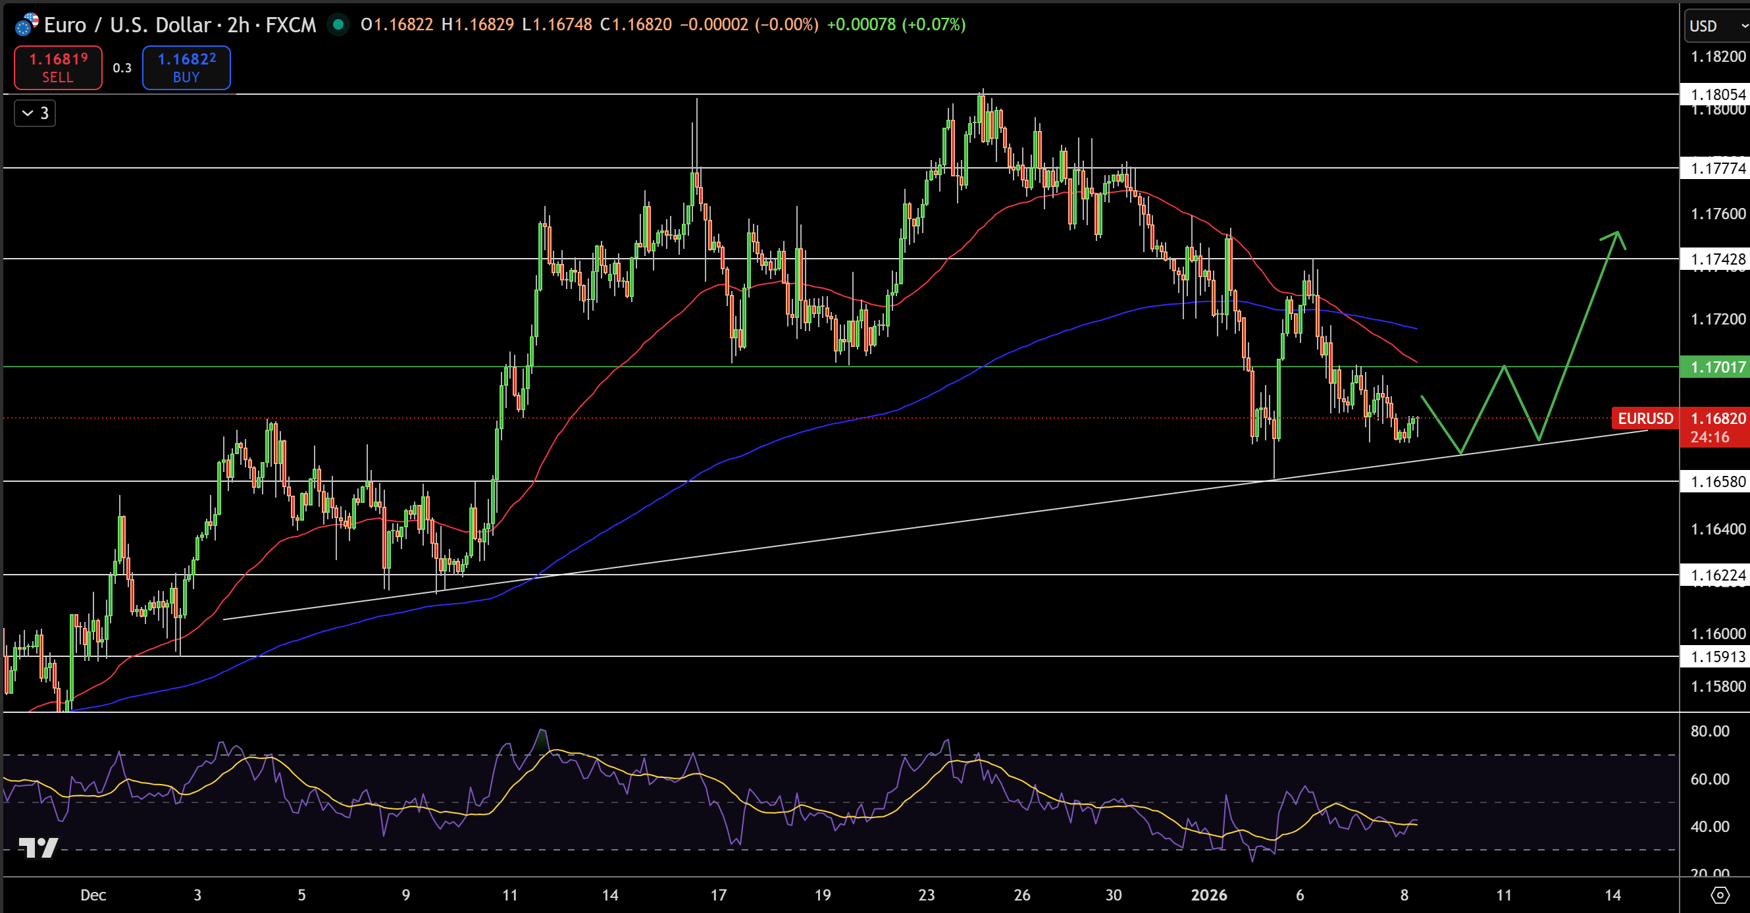Click the 2026 label on time axis
Viewport: 1750px width, 913px height.
coord(1208,895)
